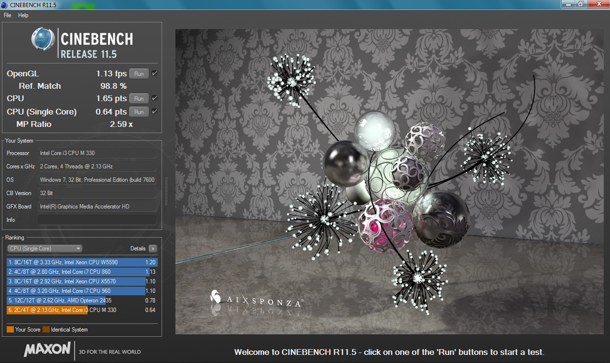The width and height of the screenshot is (610, 363).
Task: Click the Cinebench title bar icon
Action: pyautogui.click(x=4, y=4)
